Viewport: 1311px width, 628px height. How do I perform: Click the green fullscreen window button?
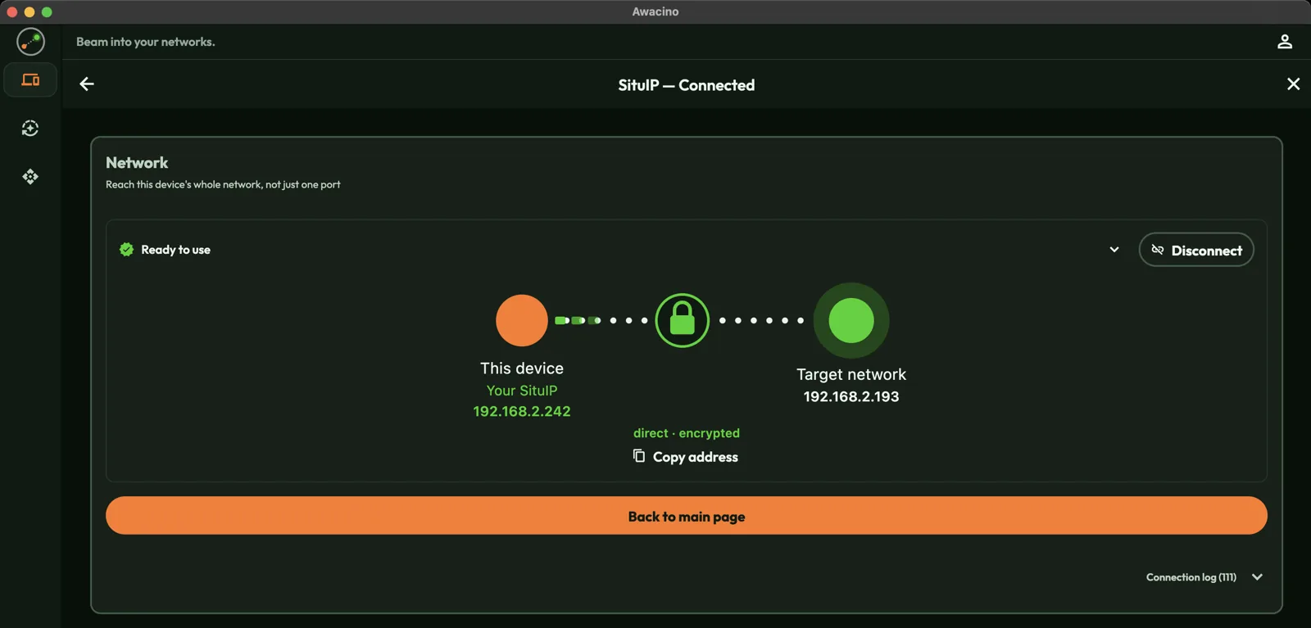coord(47,12)
